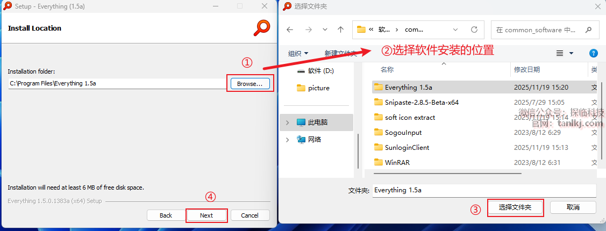Open the 组织 menu
The height and width of the screenshot is (231, 606).
[299, 53]
